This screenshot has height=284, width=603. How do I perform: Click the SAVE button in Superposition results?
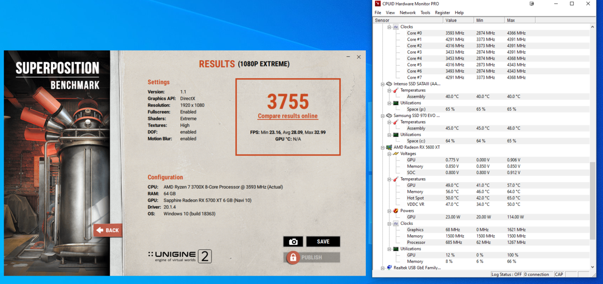tap(323, 241)
